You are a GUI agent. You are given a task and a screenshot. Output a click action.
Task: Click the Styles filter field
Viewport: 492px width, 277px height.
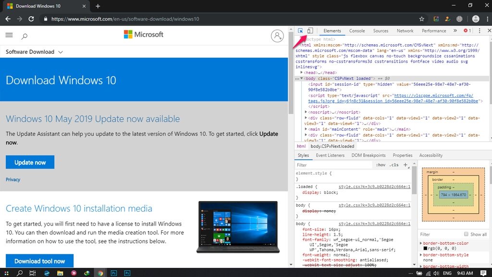click(x=334, y=165)
